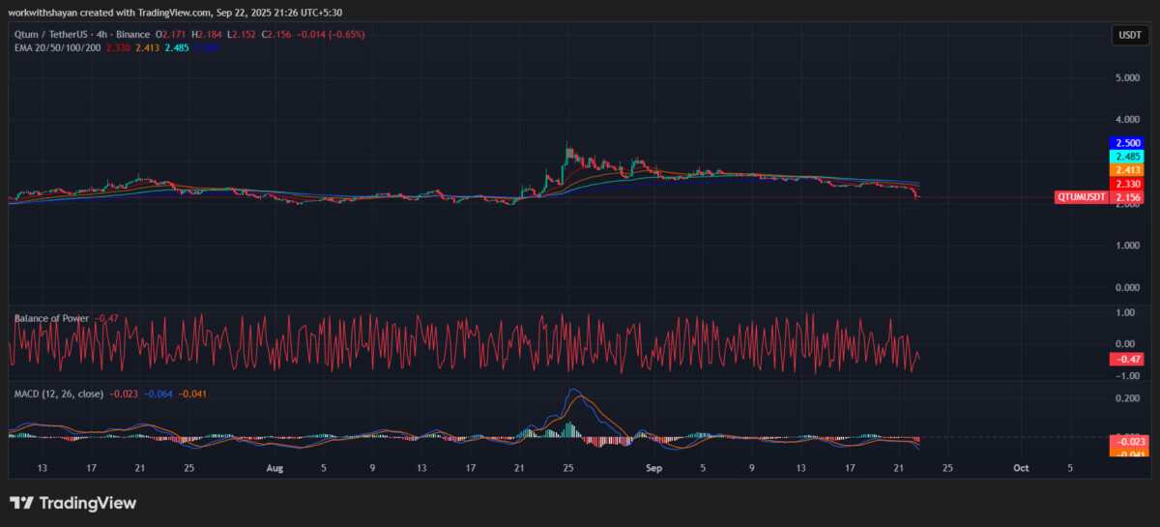The image size is (1160, 527).
Task: Click the Sep label on time axis
Action: [654, 468]
